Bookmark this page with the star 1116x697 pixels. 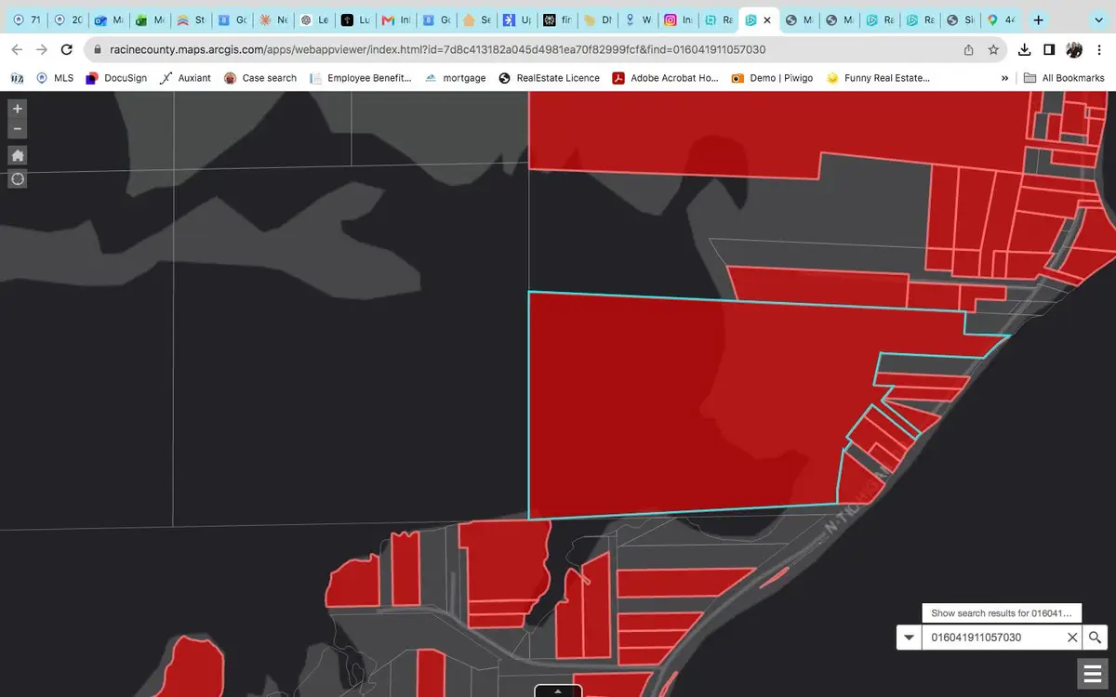coord(993,49)
